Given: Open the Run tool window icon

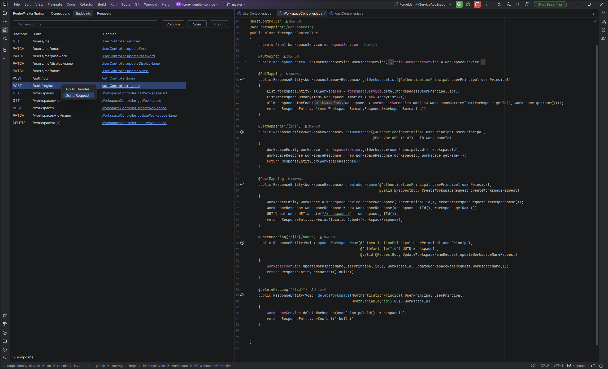Looking at the screenshot, I should tap(5, 316).
